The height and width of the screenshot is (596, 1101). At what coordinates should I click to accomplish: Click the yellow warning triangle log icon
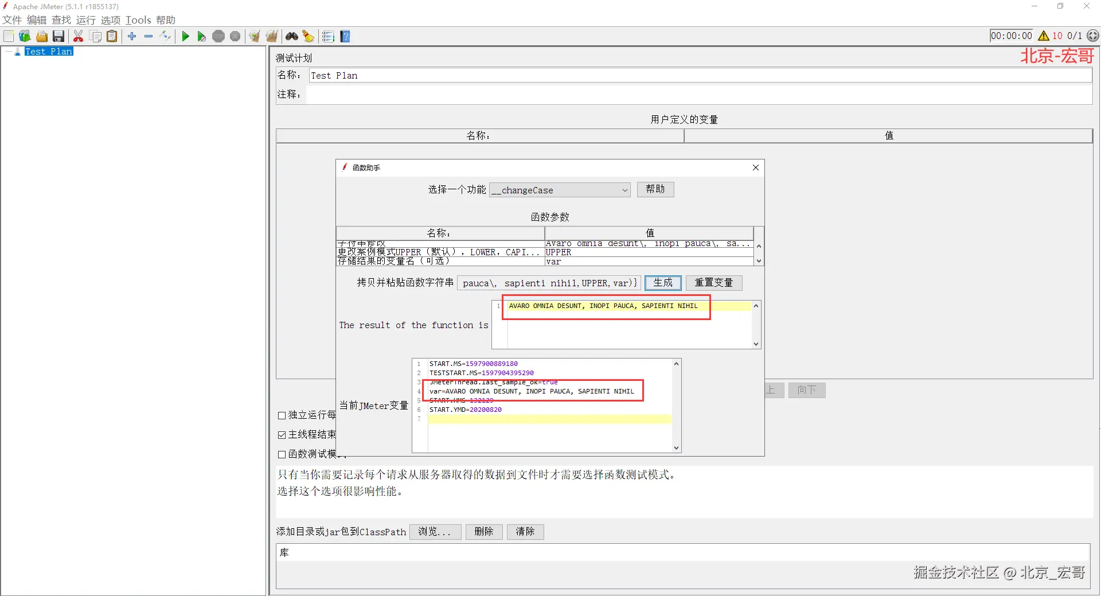tap(1044, 36)
